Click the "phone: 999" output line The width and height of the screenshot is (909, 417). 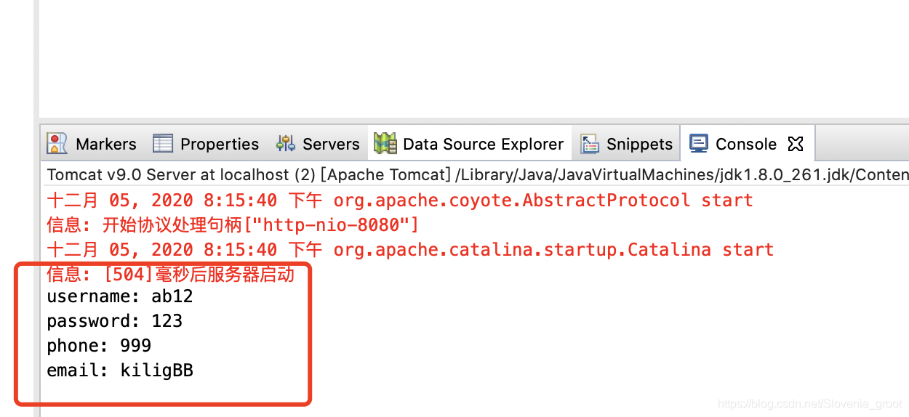[99, 346]
